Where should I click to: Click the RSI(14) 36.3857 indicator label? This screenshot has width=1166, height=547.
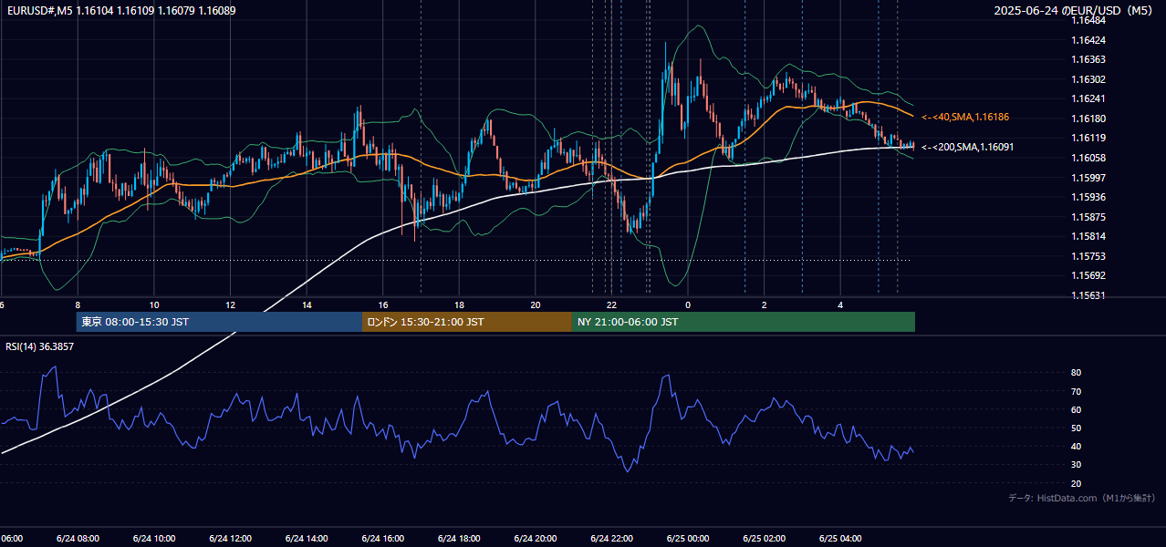(x=40, y=346)
